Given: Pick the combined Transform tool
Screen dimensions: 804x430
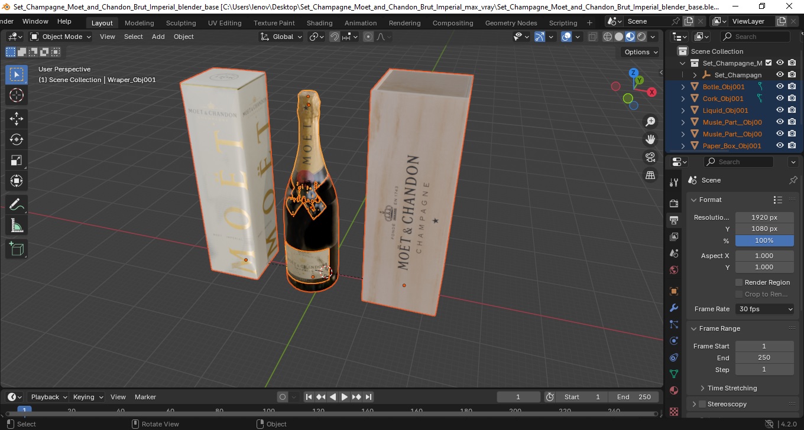Looking at the screenshot, I should (17, 181).
